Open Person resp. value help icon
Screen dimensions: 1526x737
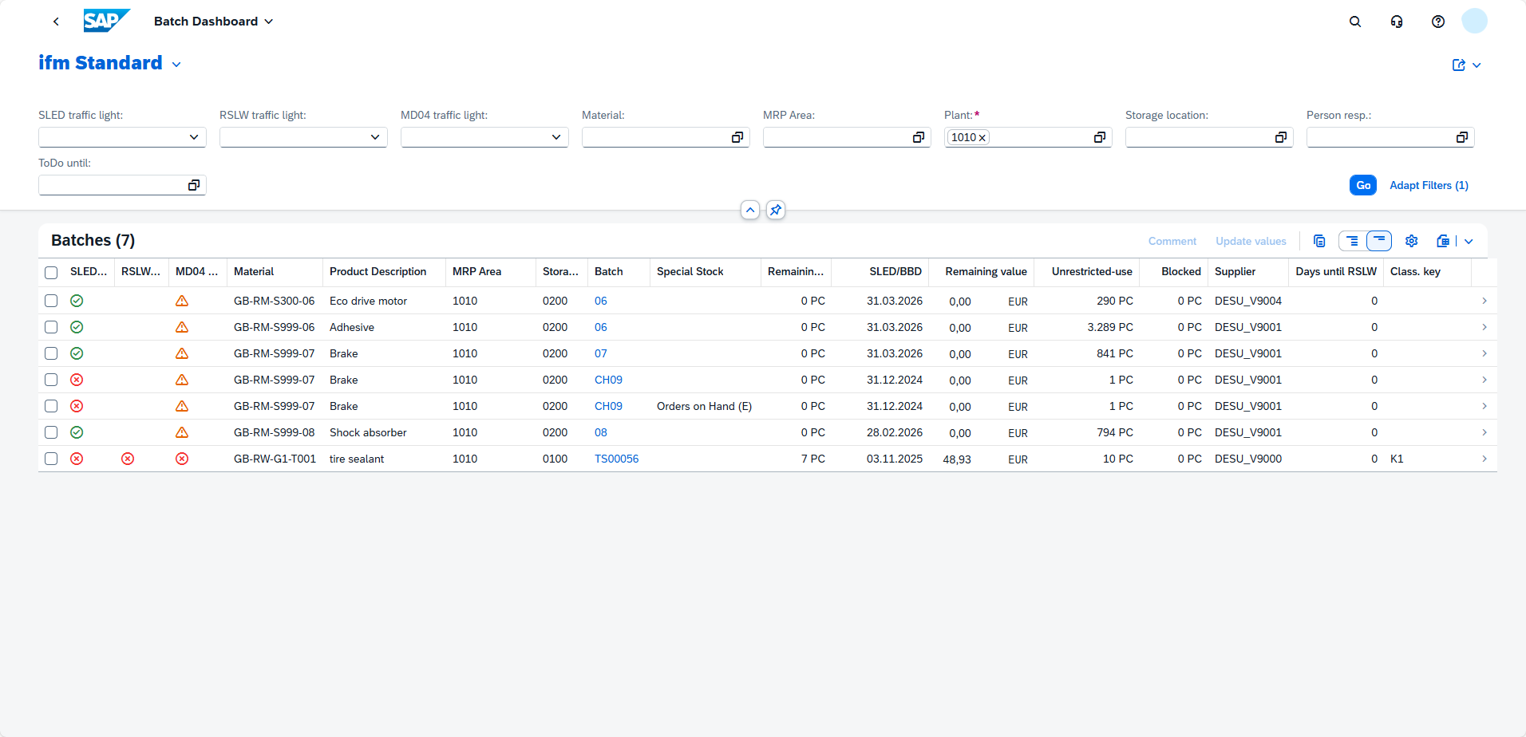(x=1462, y=137)
